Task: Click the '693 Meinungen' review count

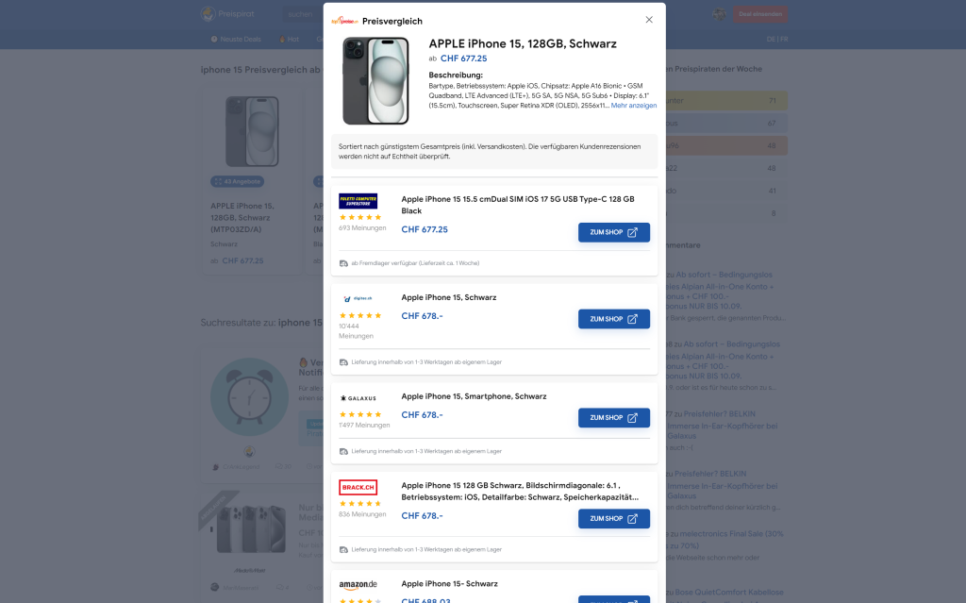Action: 363,227
